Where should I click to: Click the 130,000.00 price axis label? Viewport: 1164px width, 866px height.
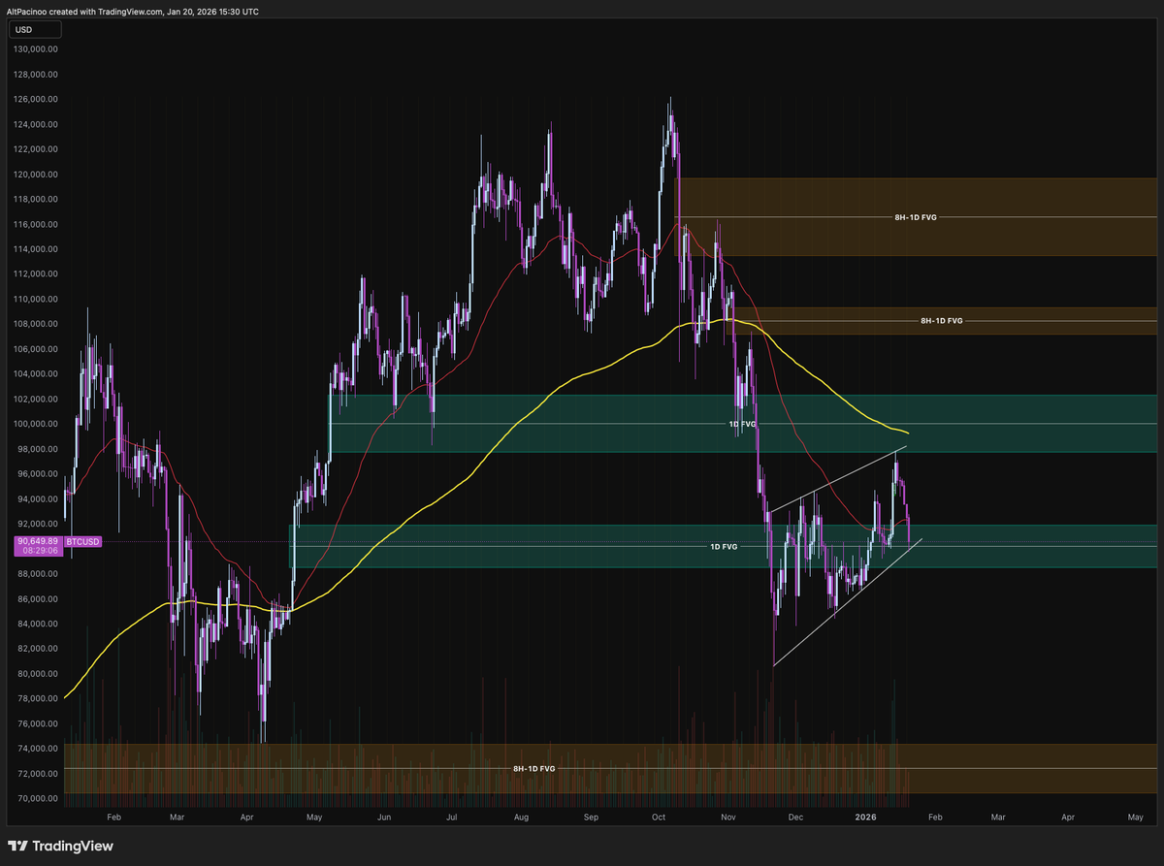[x=37, y=48]
